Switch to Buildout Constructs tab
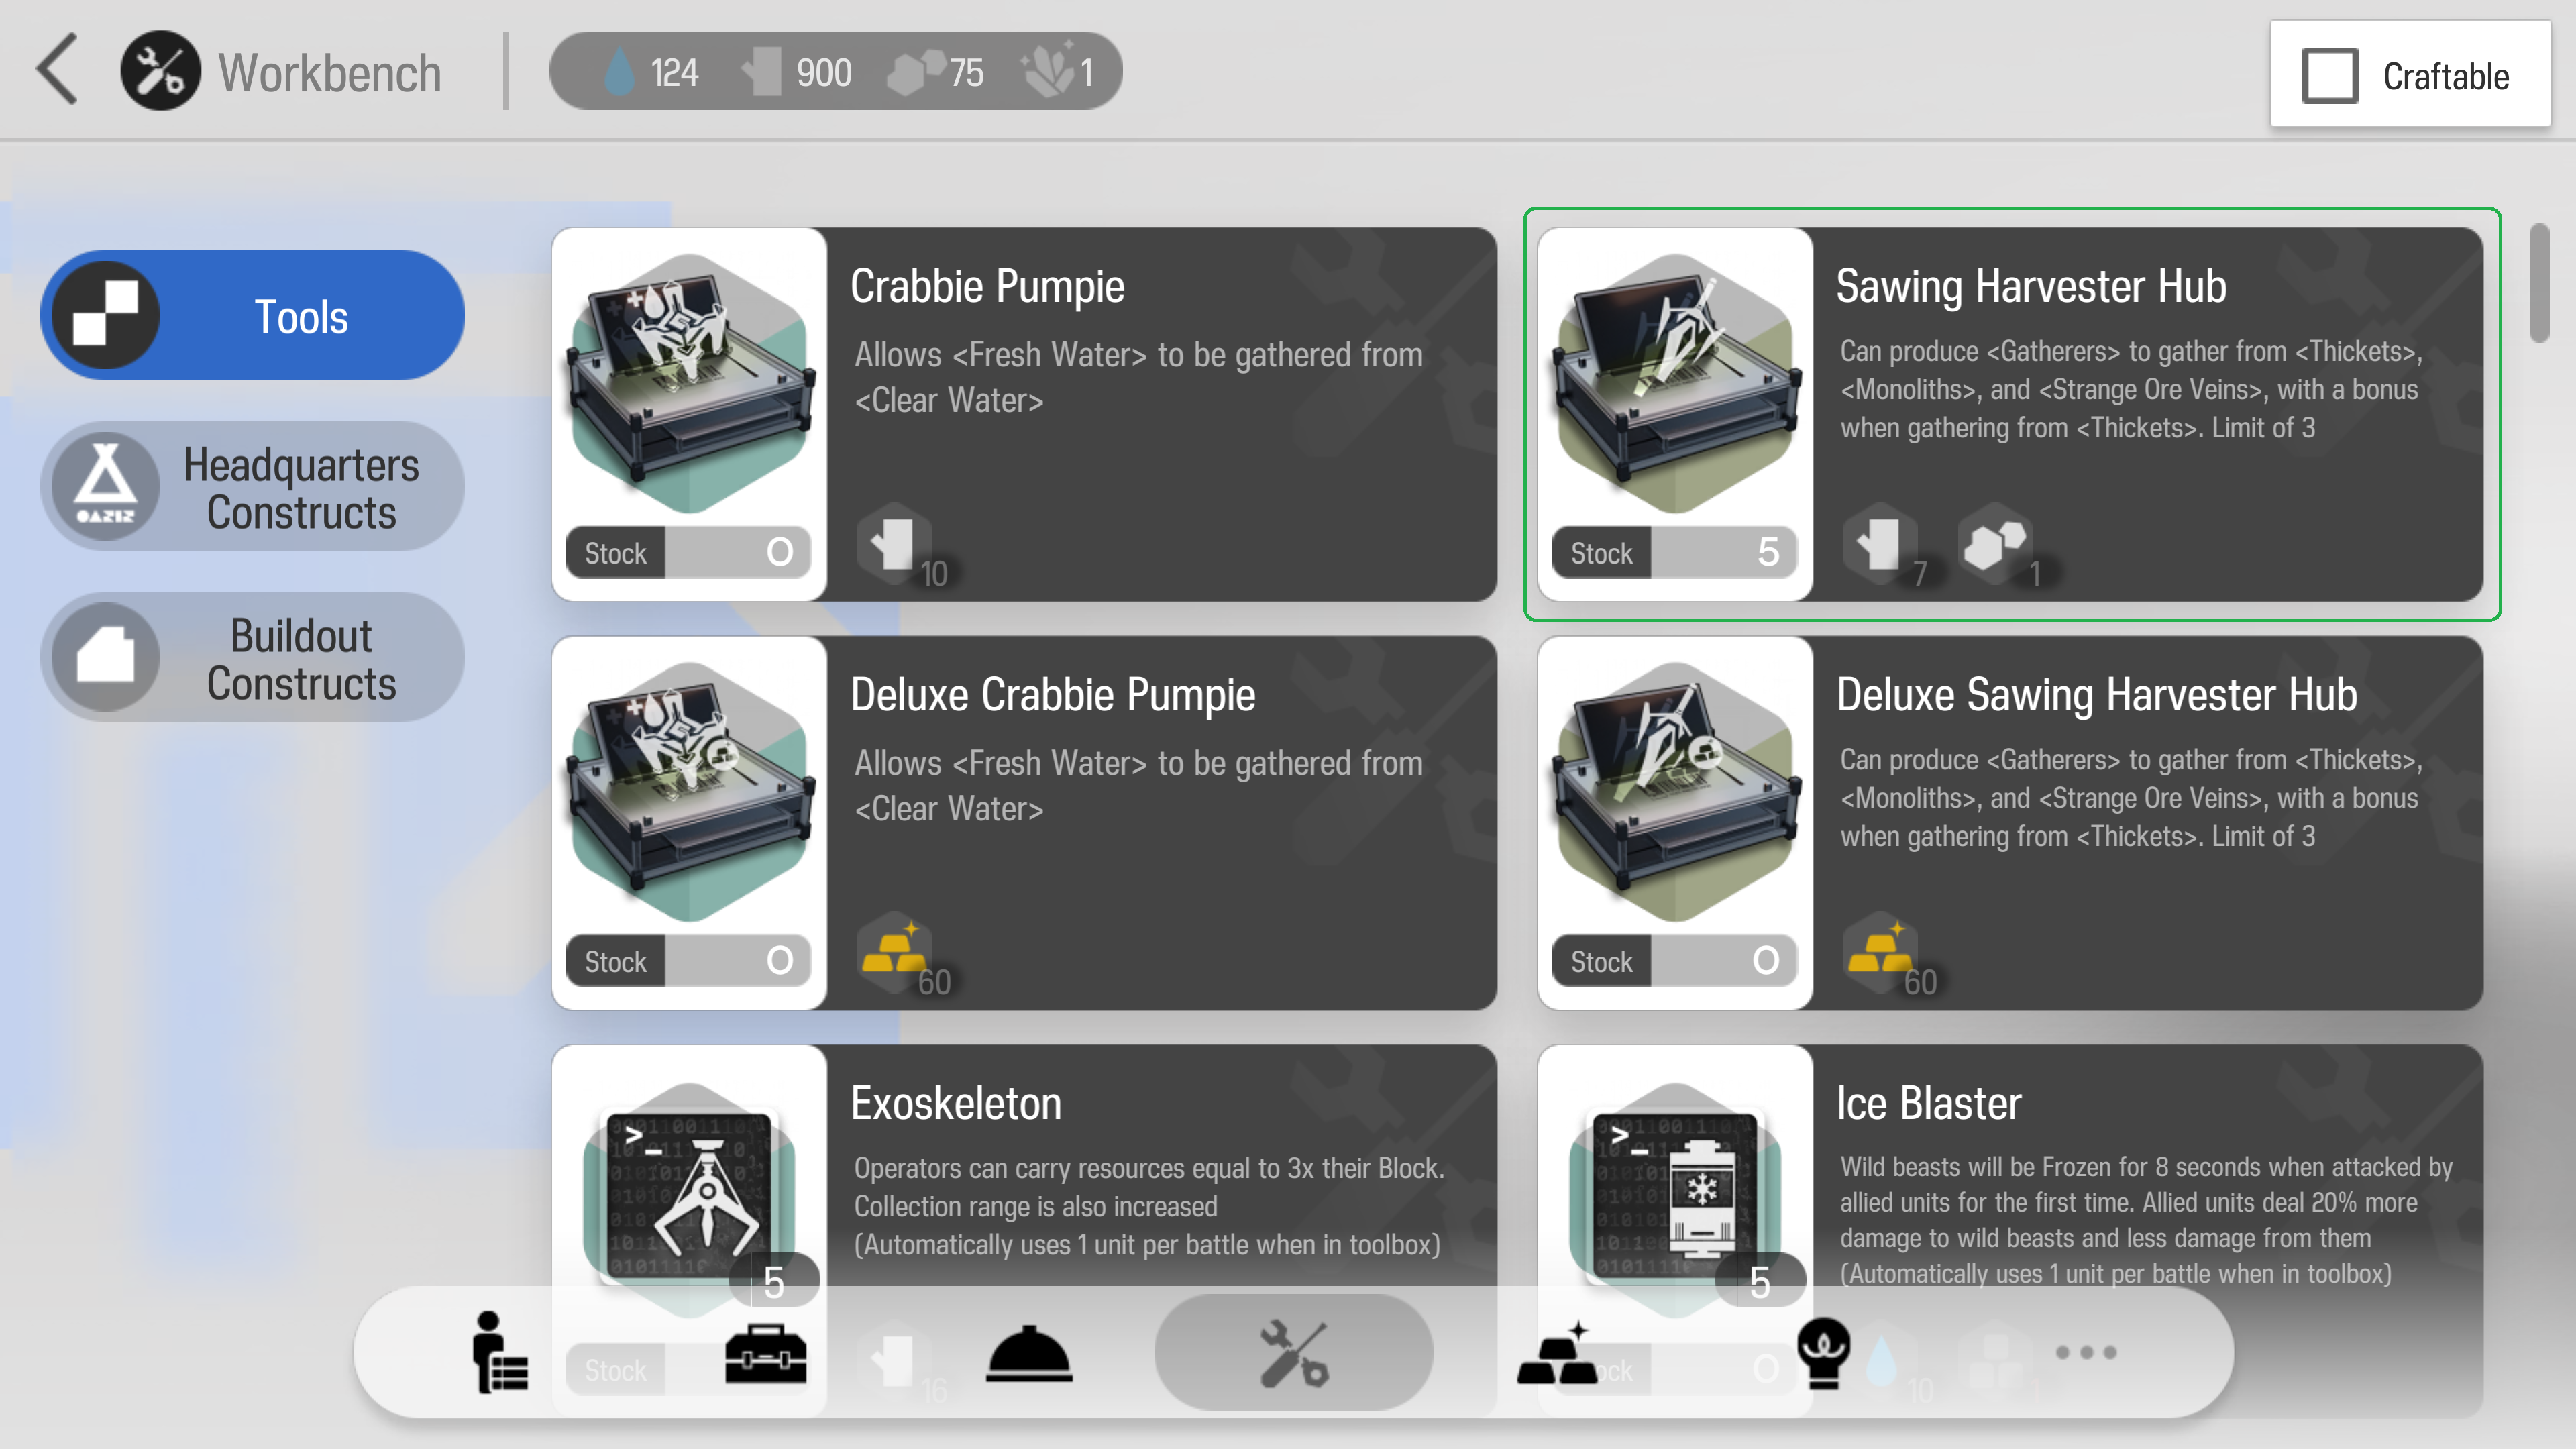This screenshot has width=2576, height=1449. pyautogui.click(x=252, y=658)
